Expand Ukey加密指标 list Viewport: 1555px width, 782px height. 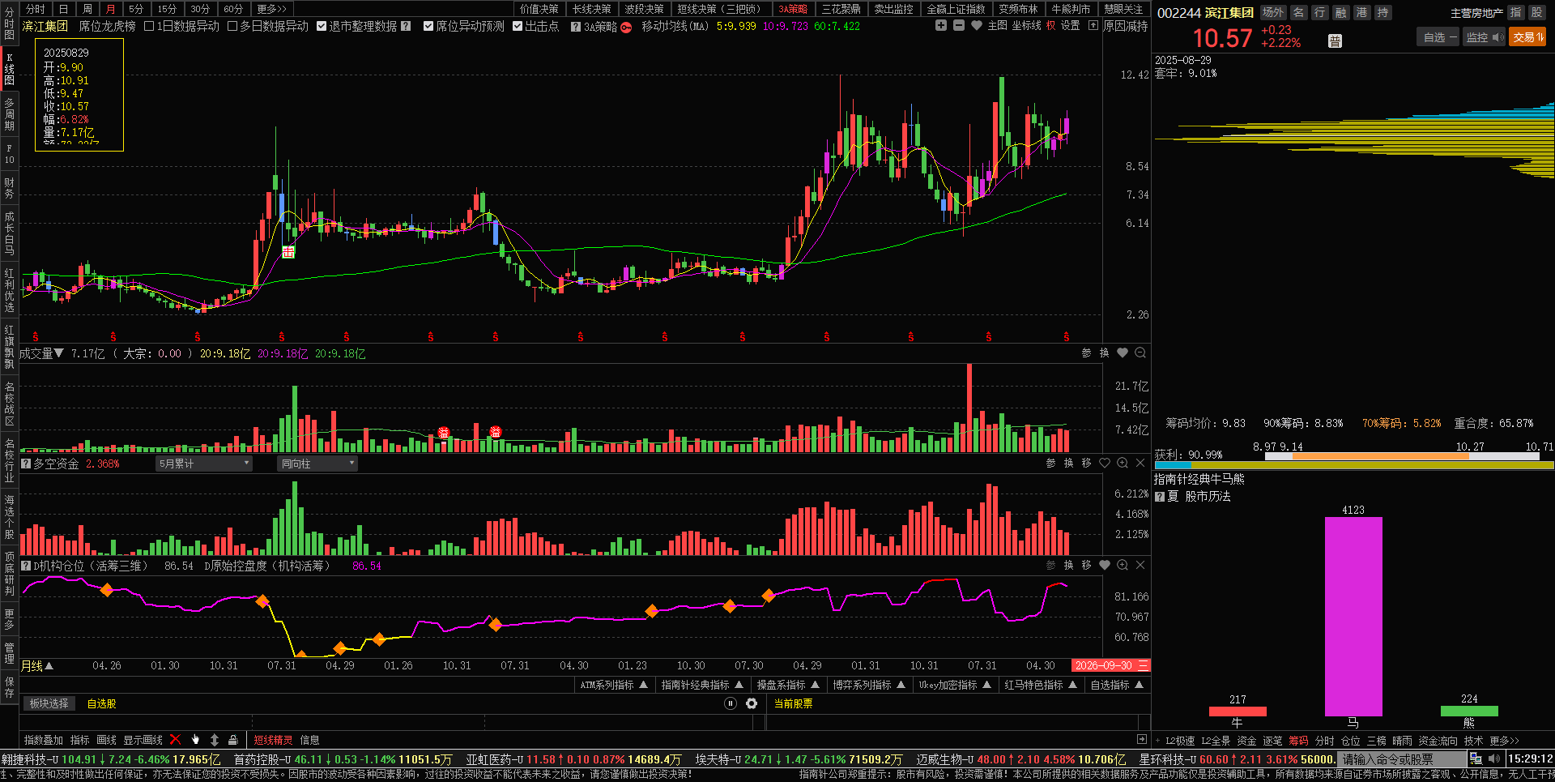click(955, 685)
